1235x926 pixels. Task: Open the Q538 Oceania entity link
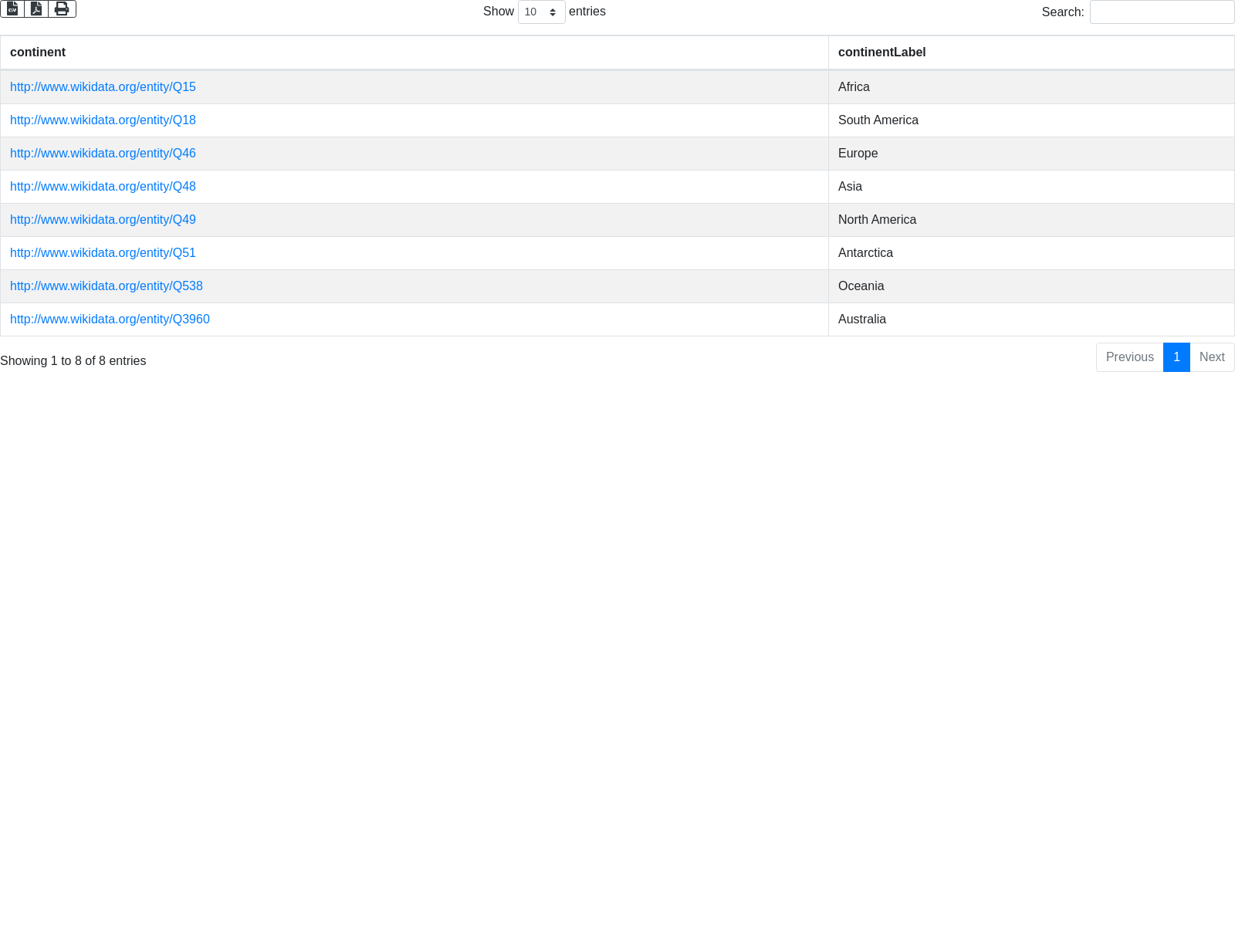point(107,286)
